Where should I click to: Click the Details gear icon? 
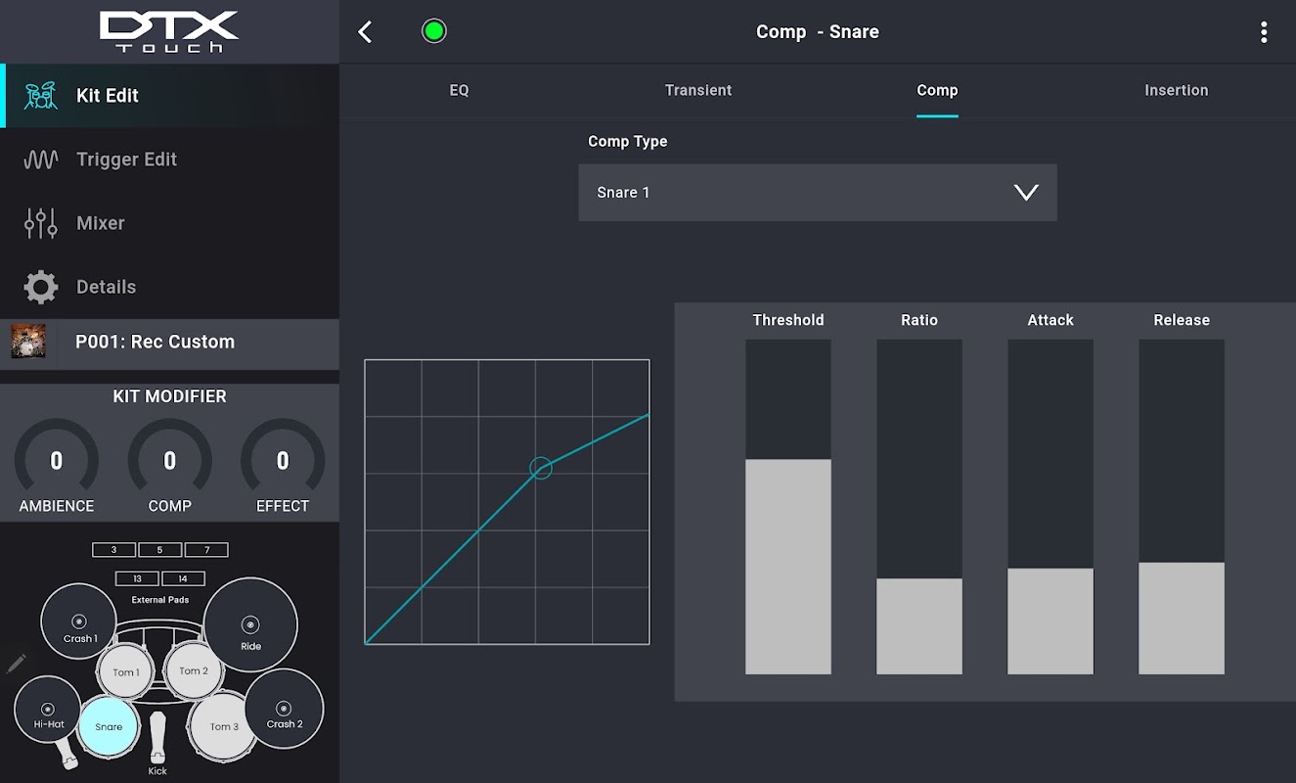[40, 287]
